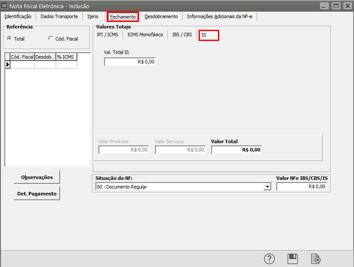The height and width of the screenshot is (267, 354).
Task: Click the Det. Pagamento button
Action: [37, 194]
